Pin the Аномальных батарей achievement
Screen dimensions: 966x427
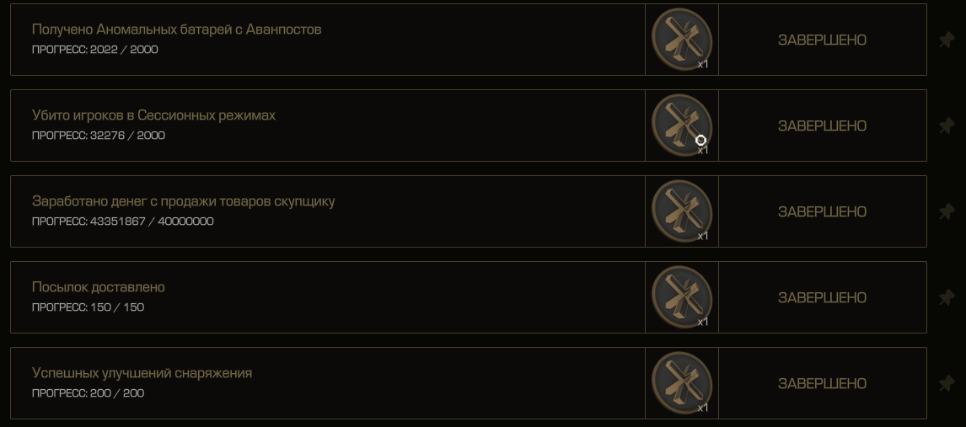coord(947,40)
